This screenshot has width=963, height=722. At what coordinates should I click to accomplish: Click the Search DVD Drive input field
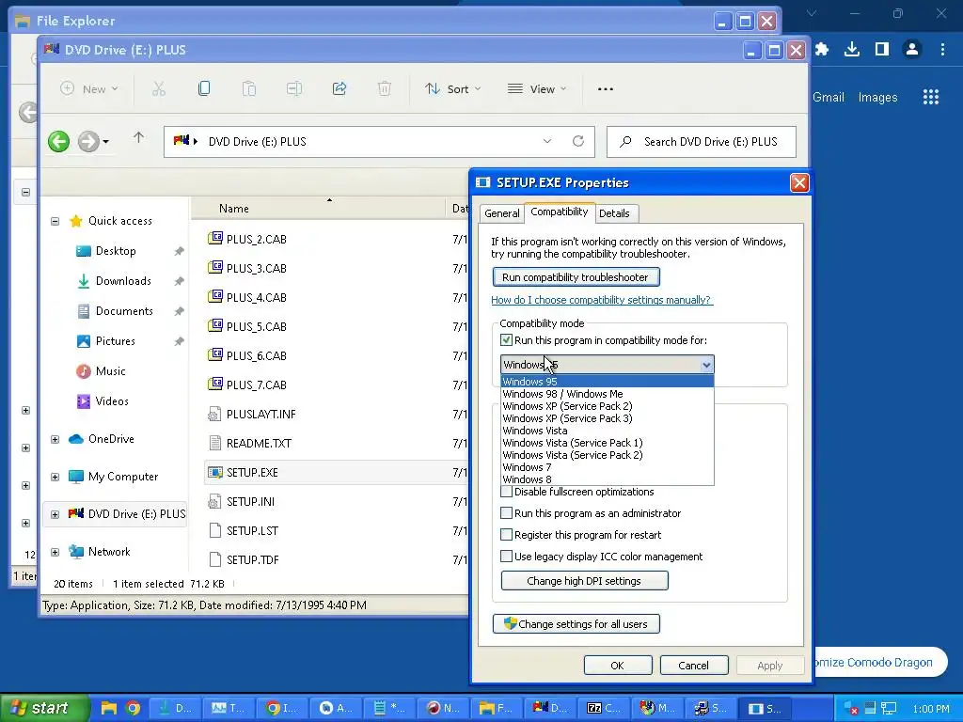click(x=702, y=142)
